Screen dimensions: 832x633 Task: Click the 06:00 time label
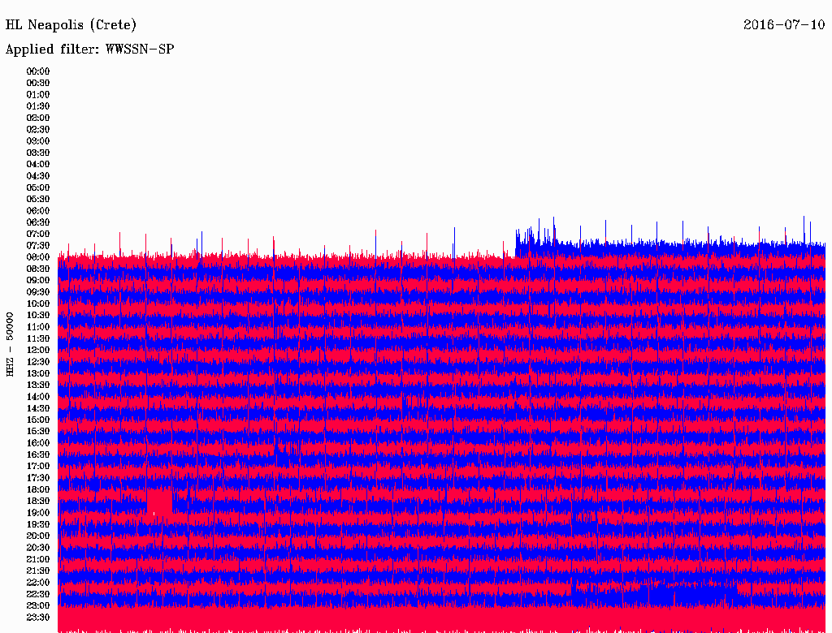coord(38,211)
